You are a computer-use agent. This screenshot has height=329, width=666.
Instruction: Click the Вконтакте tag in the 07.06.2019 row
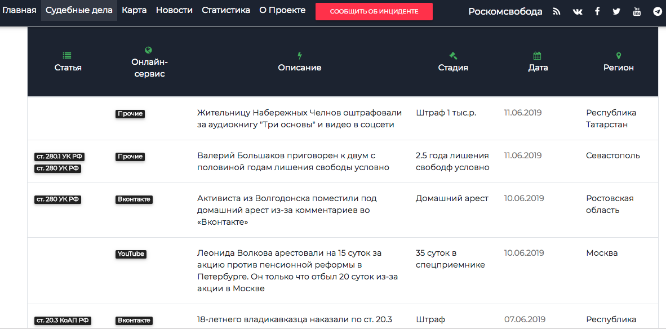tap(134, 321)
